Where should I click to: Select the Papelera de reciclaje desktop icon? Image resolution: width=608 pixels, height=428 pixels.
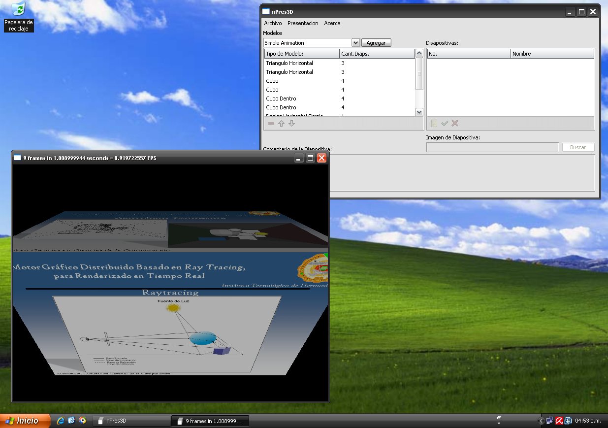click(x=19, y=16)
